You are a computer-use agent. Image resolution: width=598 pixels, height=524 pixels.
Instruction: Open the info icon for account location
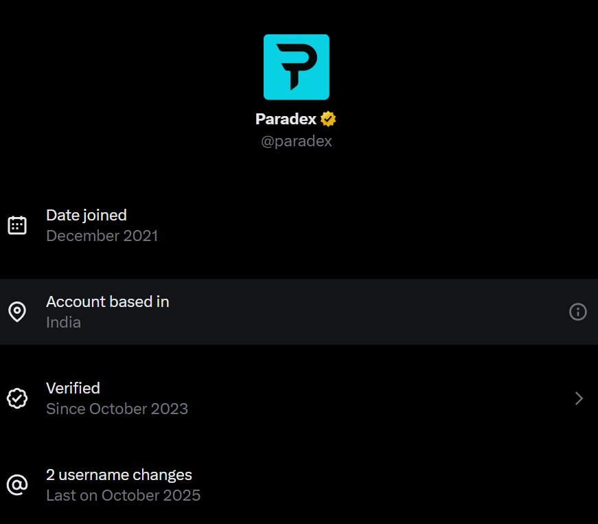pos(578,312)
